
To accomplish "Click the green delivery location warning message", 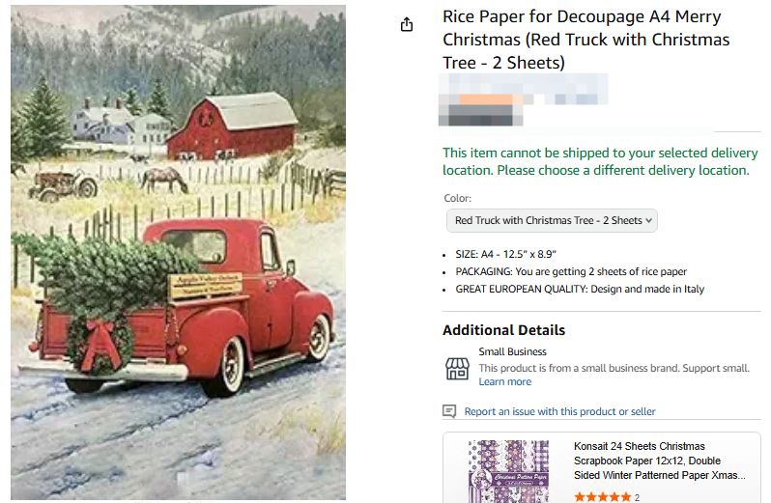I will [x=600, y=161].
